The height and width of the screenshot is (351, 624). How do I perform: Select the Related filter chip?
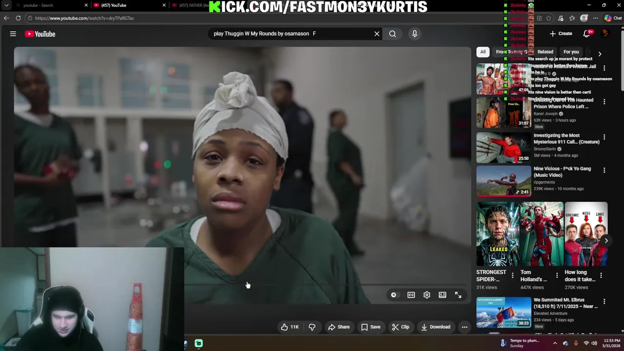click(x=545, y=52)
